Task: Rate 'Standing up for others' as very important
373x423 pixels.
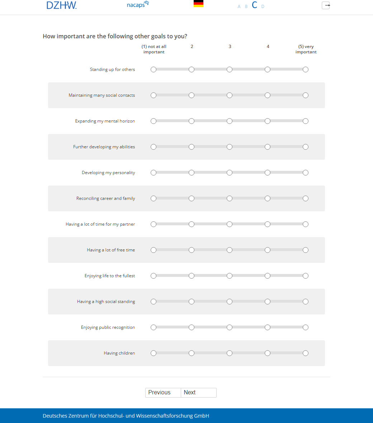Action: (x=306, y=69)
